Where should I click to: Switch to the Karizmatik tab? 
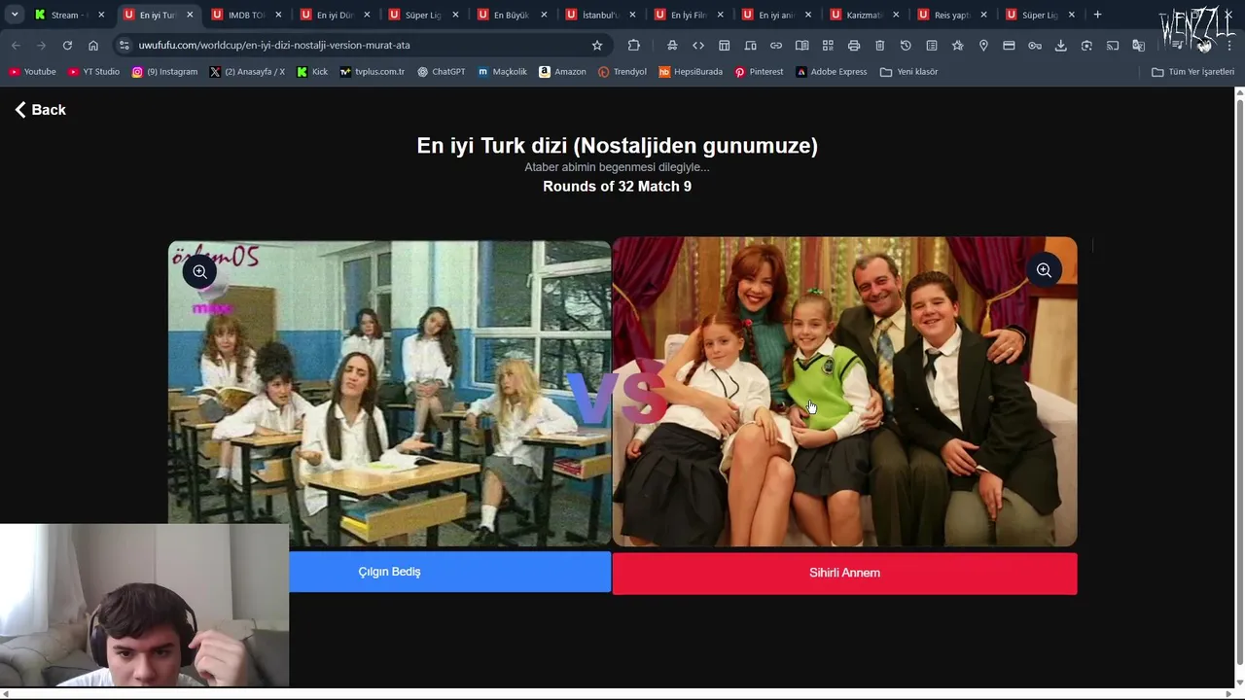pos(866,15)
